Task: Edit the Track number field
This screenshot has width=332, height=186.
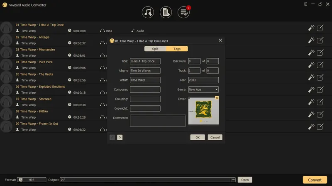Action: (x=194, y=70)
